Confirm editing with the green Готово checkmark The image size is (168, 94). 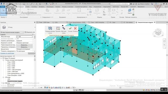pos(70,28)
